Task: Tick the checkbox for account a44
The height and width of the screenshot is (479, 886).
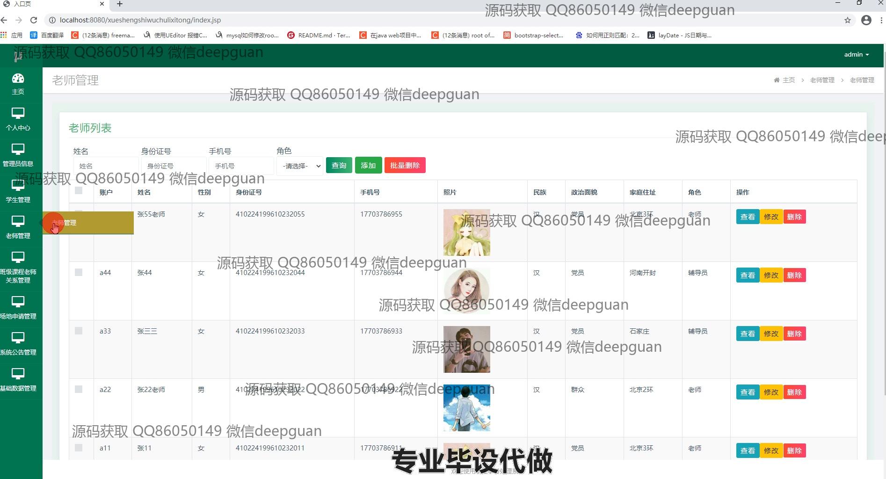Action: point(79,272)
